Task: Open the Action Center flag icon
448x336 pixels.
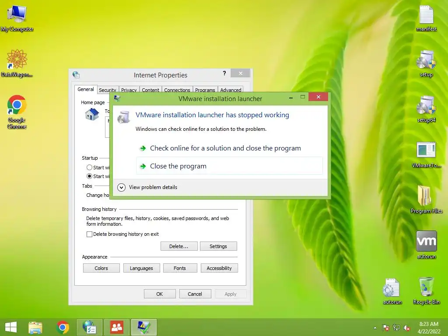Action: [385, 328]
